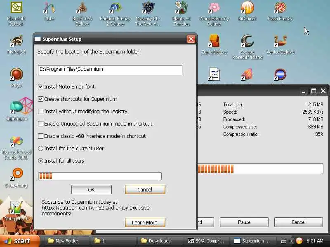Pause the 7-Zip compression
The width and height of the screenshot is (330, 247).
click(244, 222)
